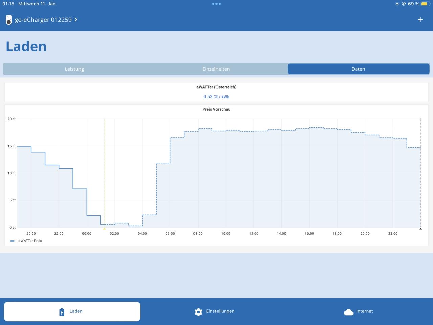This screenshot has width=433, height=325.
Task: Click the 10 ct y-axis label
Action: [12, 173]
